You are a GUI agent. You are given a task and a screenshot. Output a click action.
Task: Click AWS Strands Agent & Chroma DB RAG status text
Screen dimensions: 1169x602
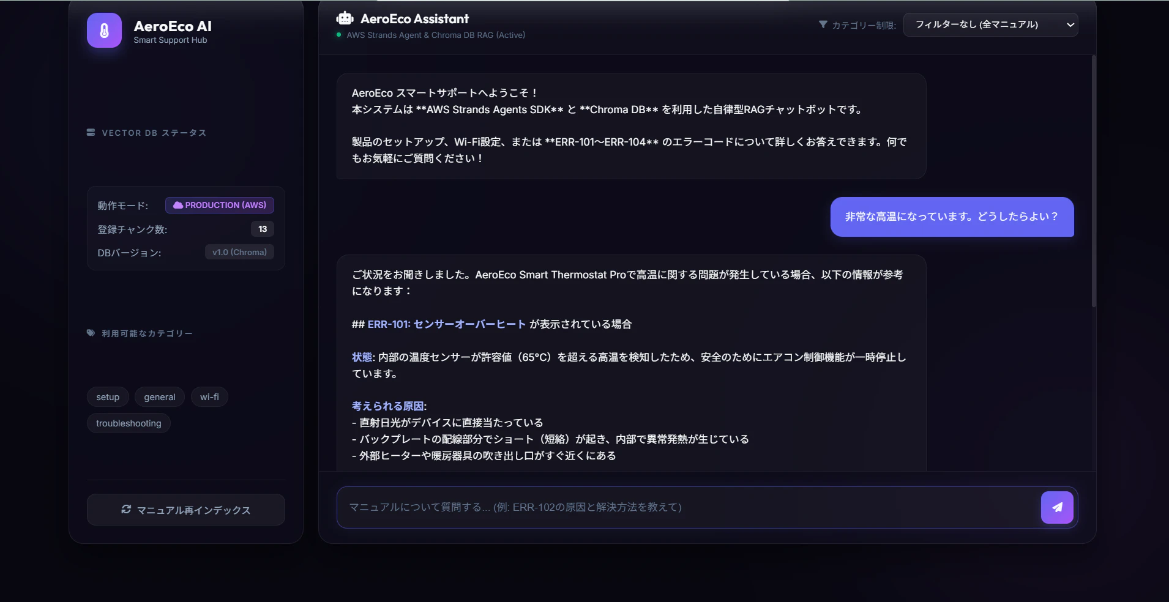436,35
